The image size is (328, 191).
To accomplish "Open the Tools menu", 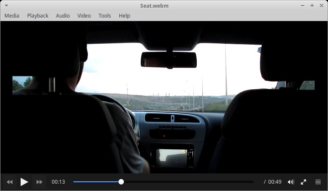I will pos(105,15).
